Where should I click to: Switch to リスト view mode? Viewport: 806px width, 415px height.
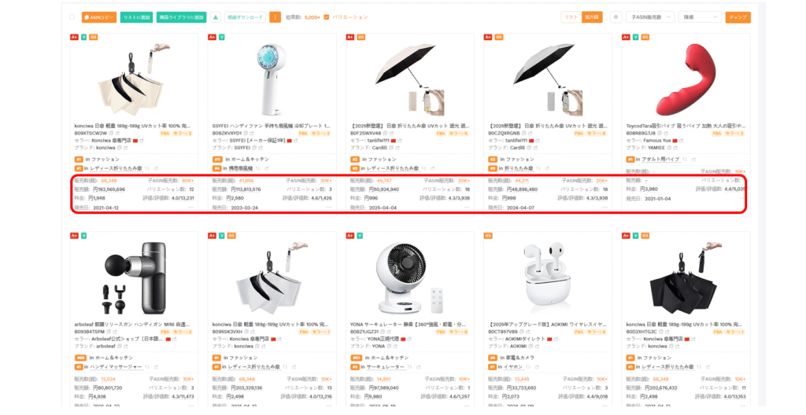tap(571, 17)
